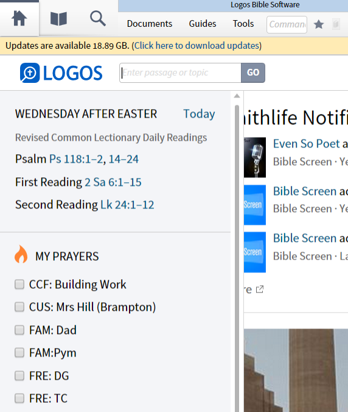Image resolution: width=348 pixels, height=412 pixels.
Task: Mark FRE: DG prayer as done
Action: coord(19,376)
